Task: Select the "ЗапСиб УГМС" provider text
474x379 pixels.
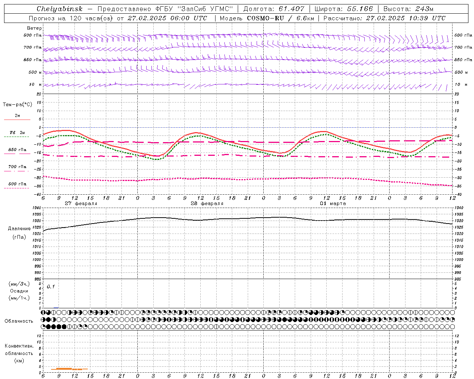Action: tap(205, 9)
